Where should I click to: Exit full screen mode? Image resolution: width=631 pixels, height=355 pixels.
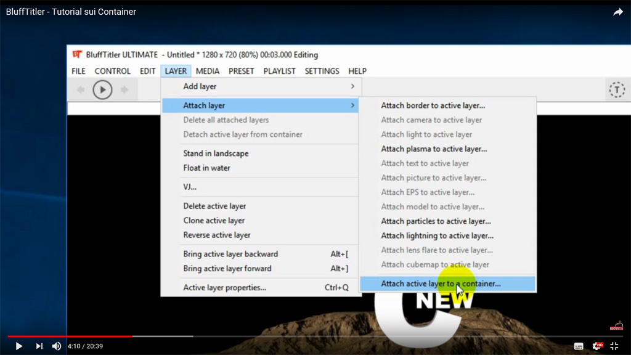click(614, 346)
